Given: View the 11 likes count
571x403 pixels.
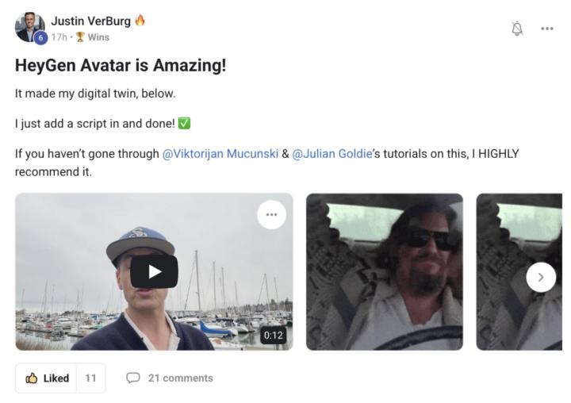Looking at the screenshot, I should 90,378.
